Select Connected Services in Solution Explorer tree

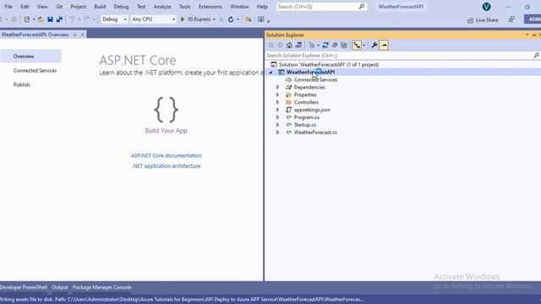click(x=315, y=80)
